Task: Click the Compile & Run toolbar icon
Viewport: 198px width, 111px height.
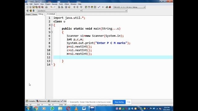Action: (x=92, y=7)
